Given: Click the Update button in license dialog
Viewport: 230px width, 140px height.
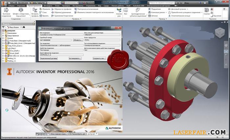Looking at the screenshot, I should click(x=78, y=40).
